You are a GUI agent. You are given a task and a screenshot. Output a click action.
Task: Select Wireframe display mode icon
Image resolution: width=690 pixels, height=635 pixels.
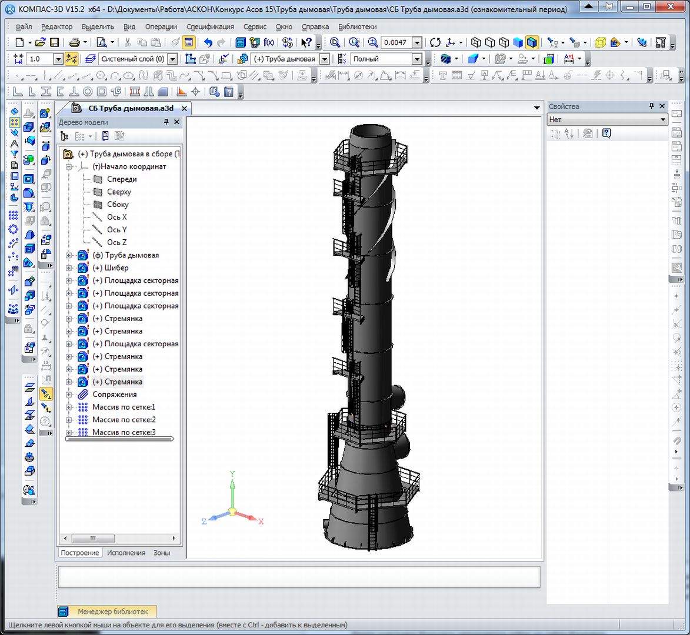pos(476,42)
